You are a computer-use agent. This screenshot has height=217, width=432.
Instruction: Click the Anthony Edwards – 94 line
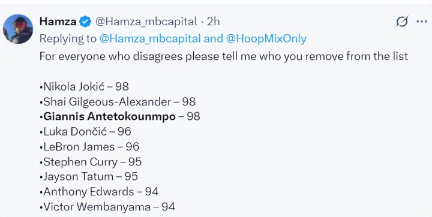pyautogui.click(x=99, y=191)
